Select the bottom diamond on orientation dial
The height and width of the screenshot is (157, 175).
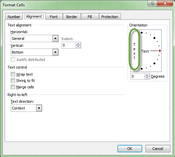tap(142, 69)
